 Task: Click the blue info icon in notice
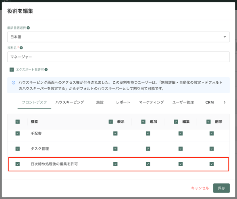[x=13, y=83]
